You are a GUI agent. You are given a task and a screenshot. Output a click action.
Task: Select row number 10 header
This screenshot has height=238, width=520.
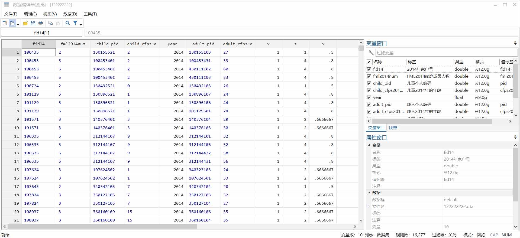pos(12,128)
